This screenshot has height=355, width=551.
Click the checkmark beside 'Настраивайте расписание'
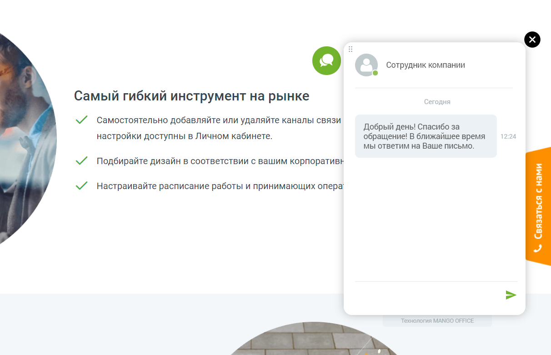tap(81, 185)
